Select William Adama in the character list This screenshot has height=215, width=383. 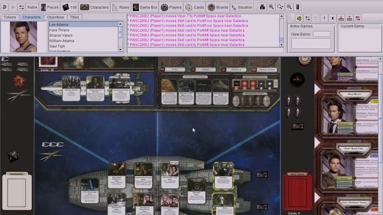pyautogui.click(x=83, y=41)
